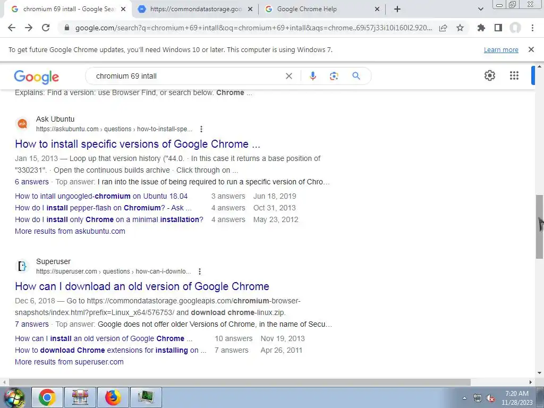Click the muted volume tray icon
This screenshot has width=544, height=408.
(490, 398)
